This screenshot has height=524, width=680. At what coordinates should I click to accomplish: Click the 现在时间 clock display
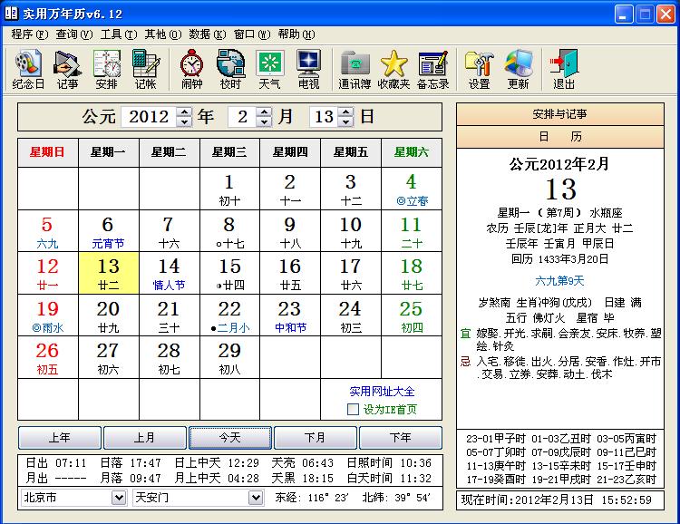560,500
